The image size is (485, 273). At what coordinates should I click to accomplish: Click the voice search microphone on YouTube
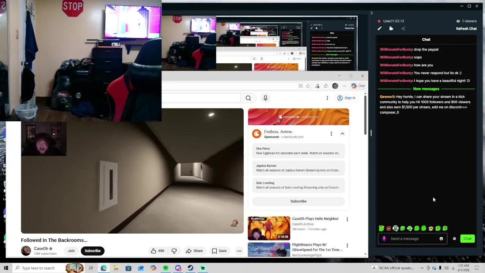pos(265,98)
